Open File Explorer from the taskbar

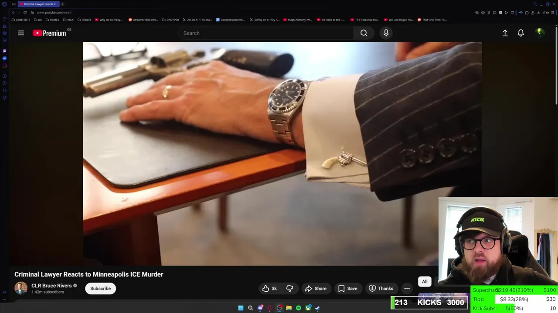click(x=289, y=308)
